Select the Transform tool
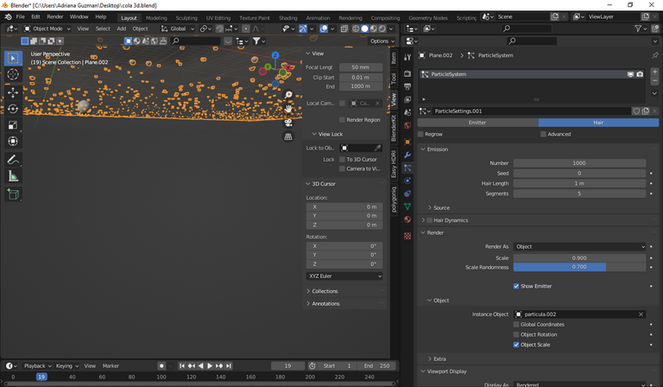The width and height of the screenshot is (663, 387). [13, 142]
